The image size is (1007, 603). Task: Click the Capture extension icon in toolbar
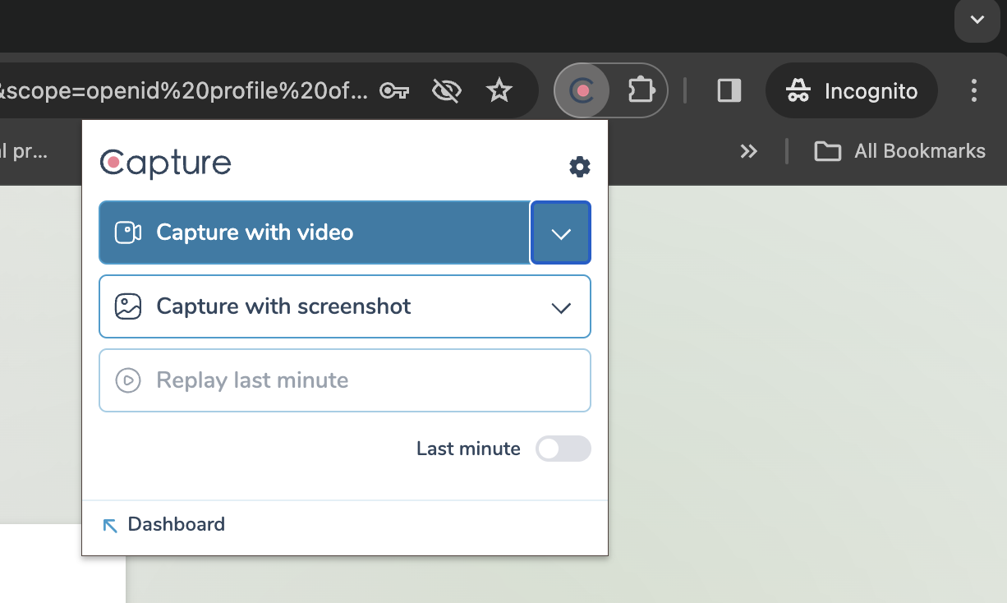coord(582,90)
